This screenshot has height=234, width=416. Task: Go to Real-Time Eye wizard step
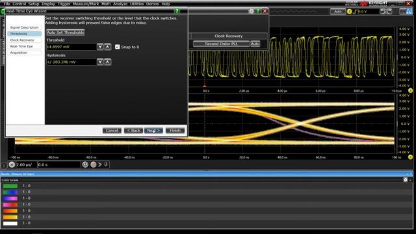click(x=25, y=46)
